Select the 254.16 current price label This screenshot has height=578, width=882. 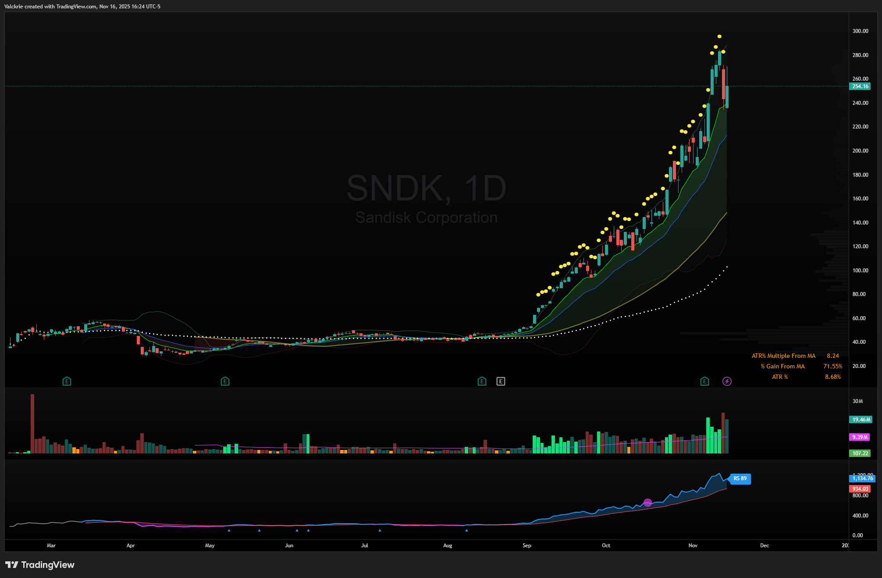click(860, 86)
